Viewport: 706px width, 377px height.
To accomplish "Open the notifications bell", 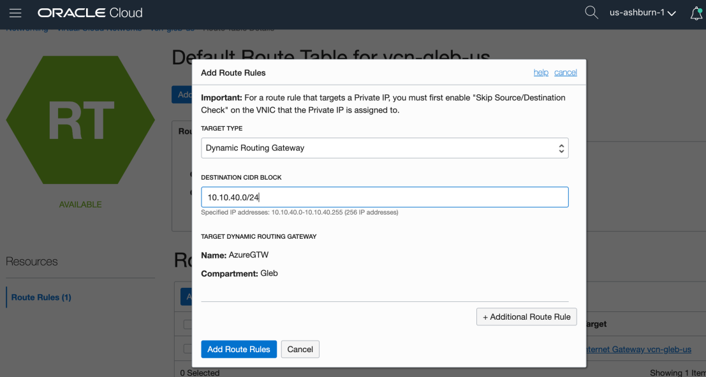I will [696, 13].
